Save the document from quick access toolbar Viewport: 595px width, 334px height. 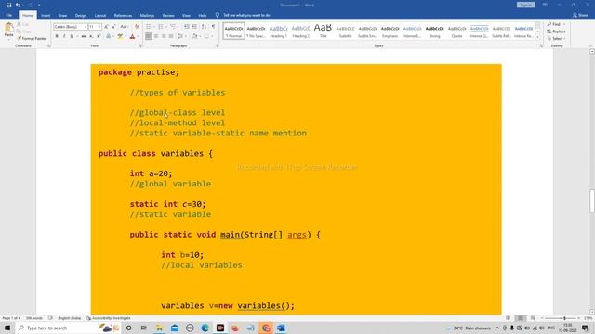[8, 5]
